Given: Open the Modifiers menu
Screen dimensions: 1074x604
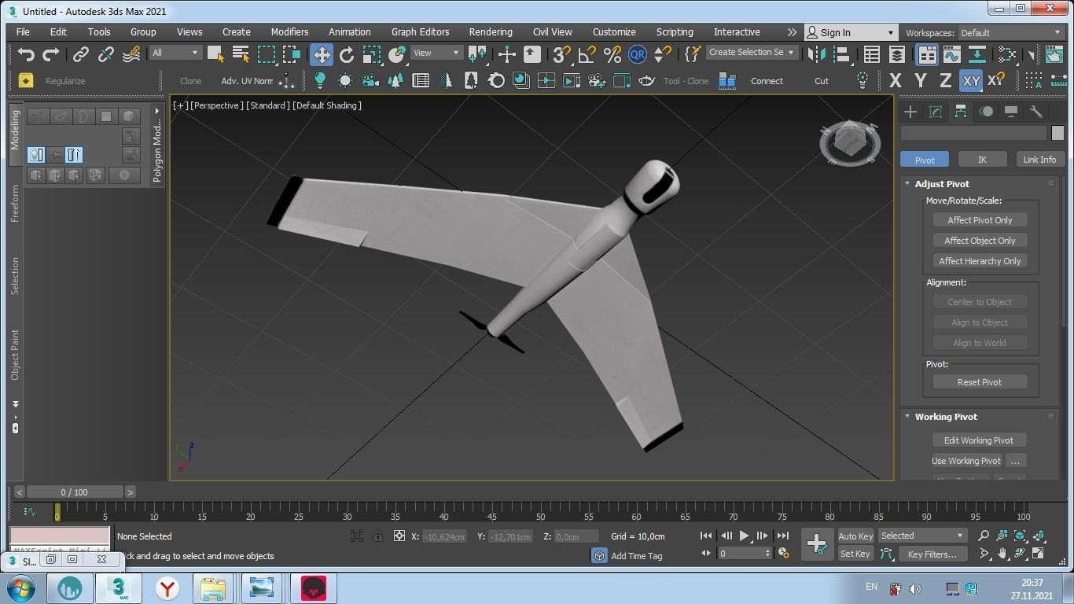Looking at the screenshot, I should tap(289, 32).
